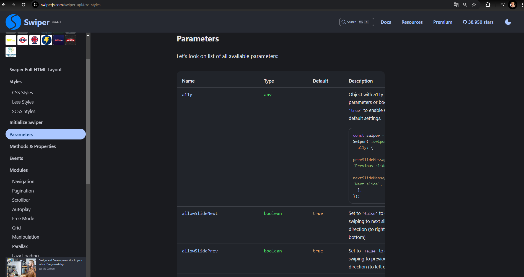Open the Free Mode module link
The image size is (524, 277).
(23, 218)
